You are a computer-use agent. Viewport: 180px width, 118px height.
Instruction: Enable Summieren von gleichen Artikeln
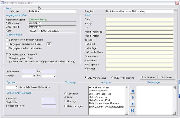(7, 40)
